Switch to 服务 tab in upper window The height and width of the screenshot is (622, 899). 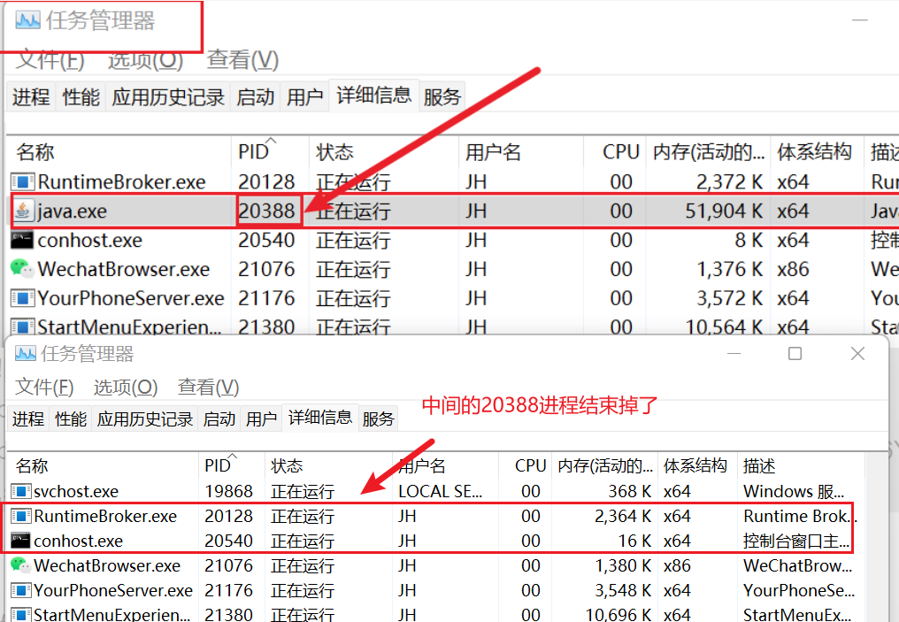[x=442, y=96]
